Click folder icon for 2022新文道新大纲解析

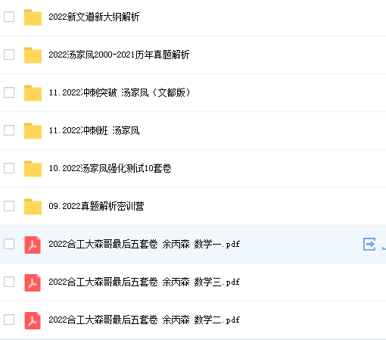coord(33,17)
